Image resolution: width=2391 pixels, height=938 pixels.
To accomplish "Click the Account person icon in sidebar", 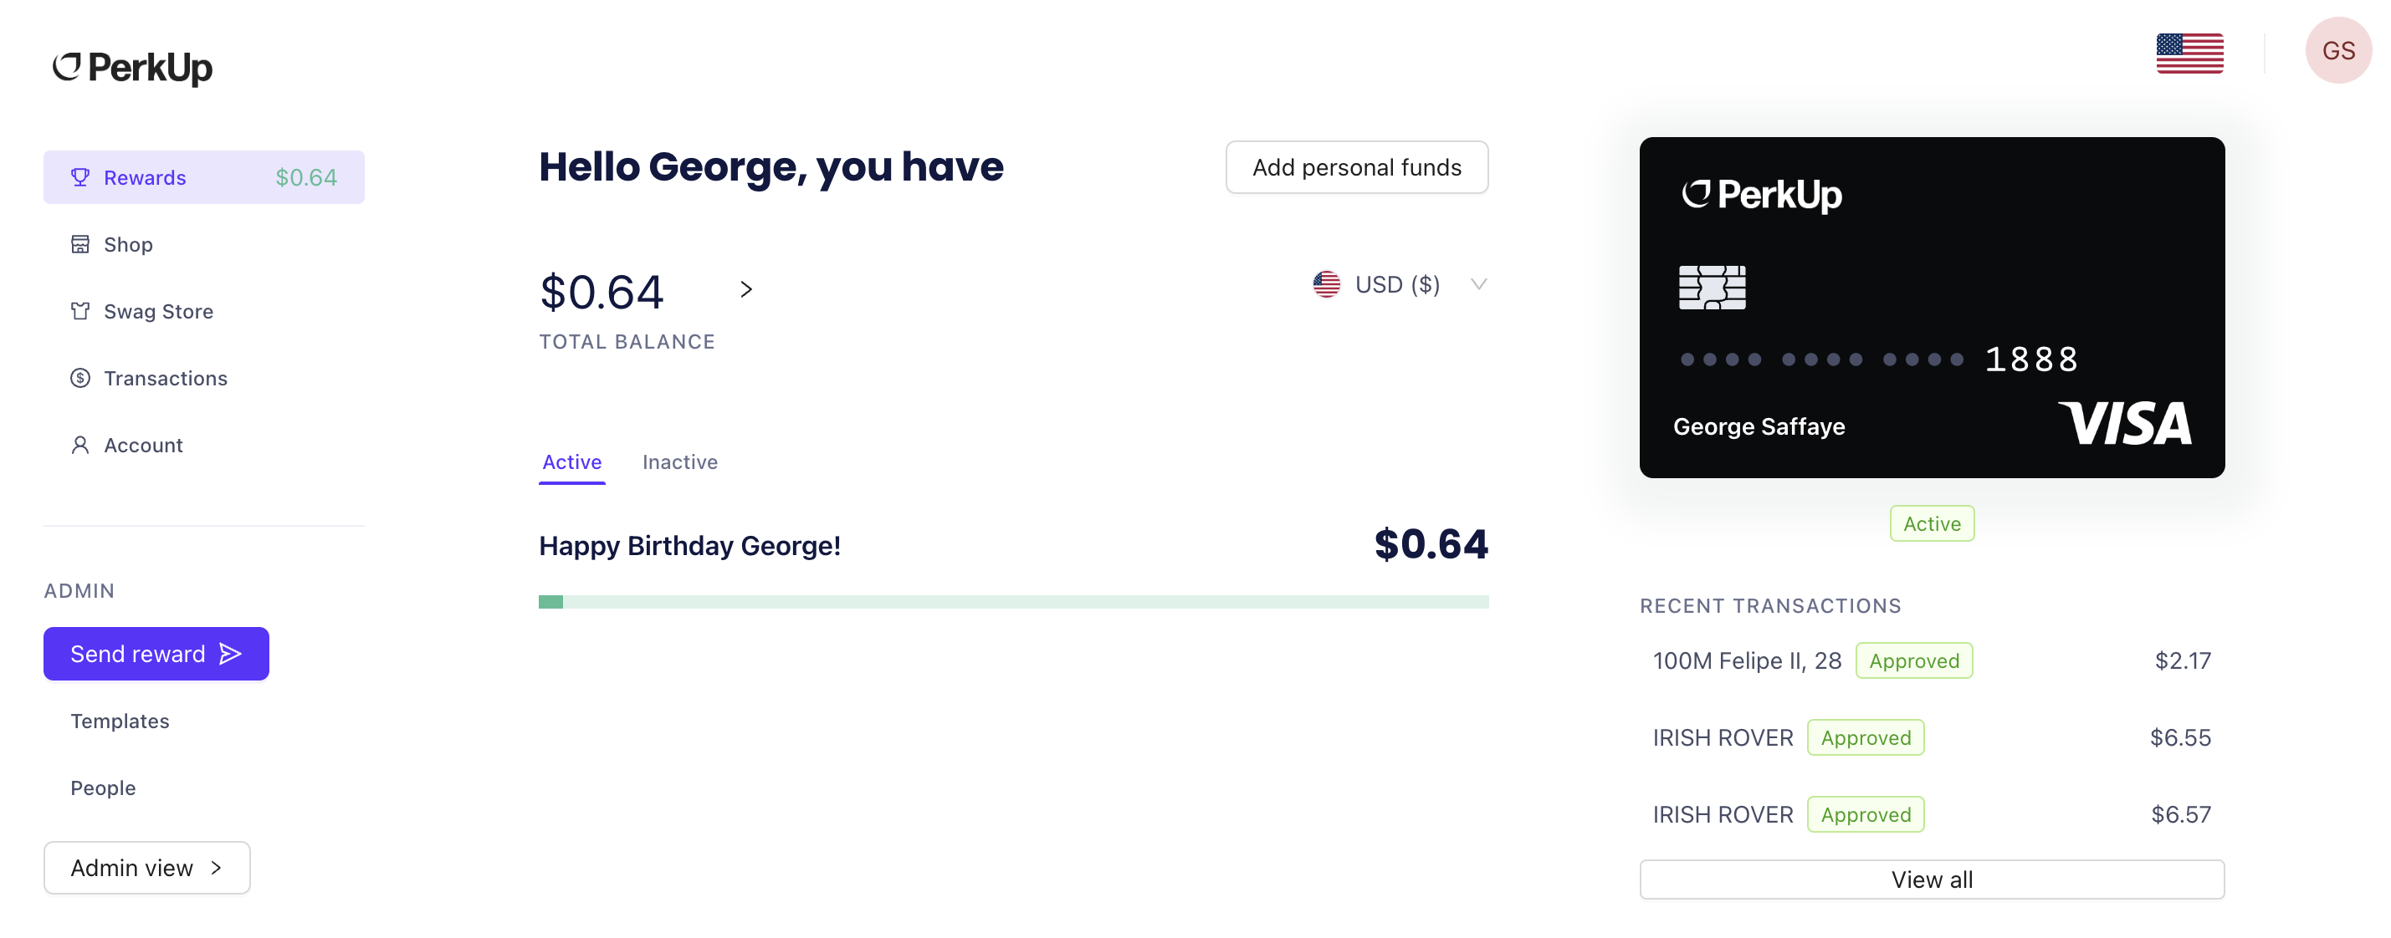I will click(x=81, y=445).
